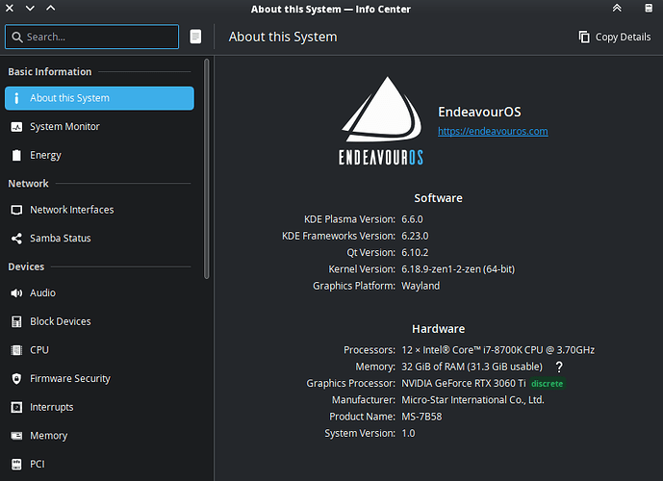Click the Software section heading

coord(438,198)
